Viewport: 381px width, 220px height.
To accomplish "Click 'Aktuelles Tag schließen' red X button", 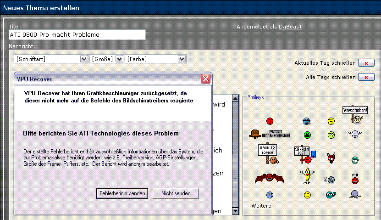I will point(366,63).
